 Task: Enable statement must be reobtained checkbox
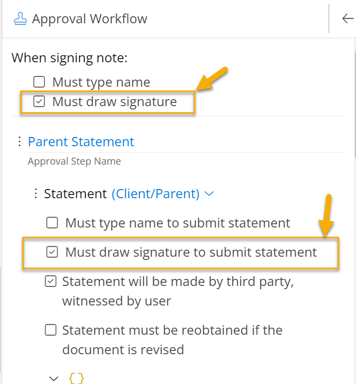[50, 330]
